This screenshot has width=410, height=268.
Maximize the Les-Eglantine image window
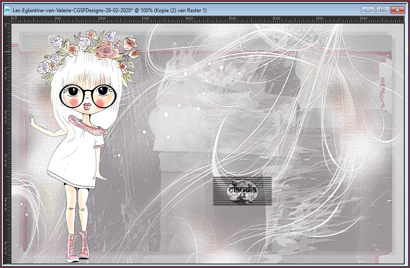click(383, 10)
